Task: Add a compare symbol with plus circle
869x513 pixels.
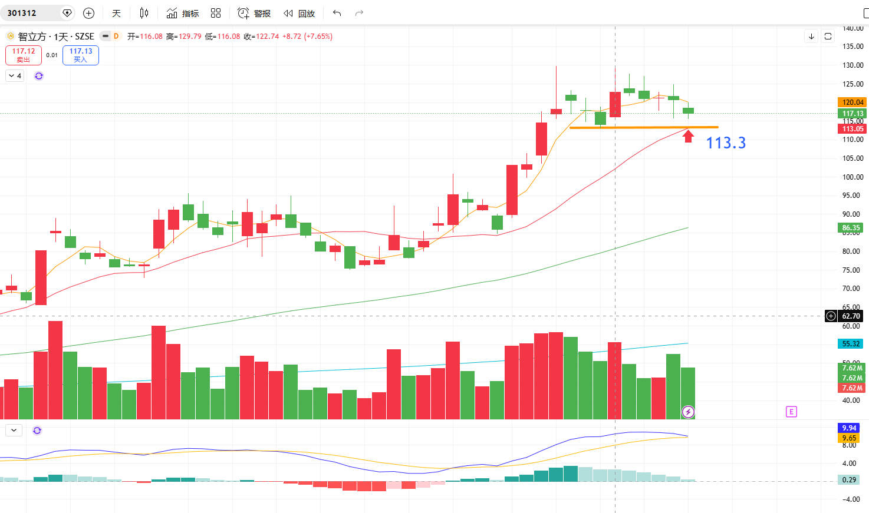Action: (89, 13)
